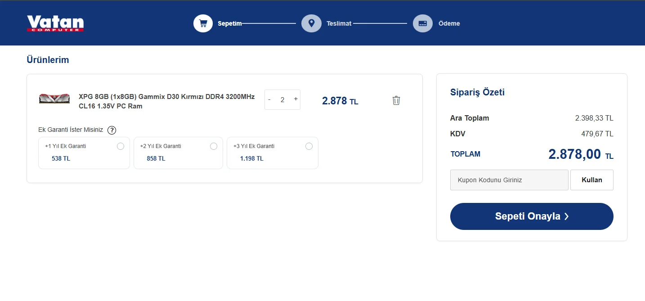
Task: Click the Ödeme credit card icon
Action: 423,23
